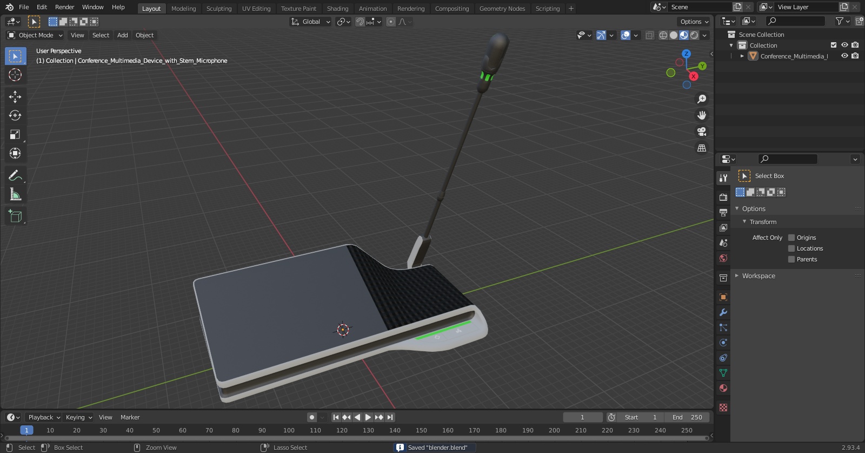Jump to the end frame

(390, 417)
